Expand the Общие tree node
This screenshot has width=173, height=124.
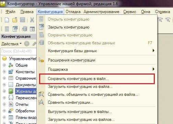4,65
